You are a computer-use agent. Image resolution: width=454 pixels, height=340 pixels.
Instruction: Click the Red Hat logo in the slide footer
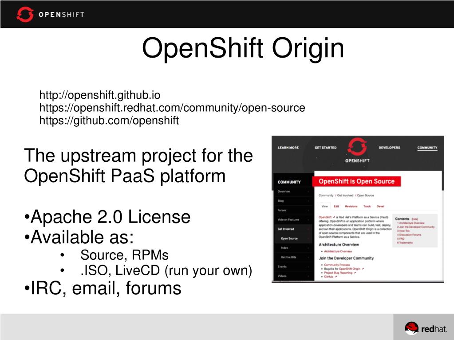tap(426, 328)
